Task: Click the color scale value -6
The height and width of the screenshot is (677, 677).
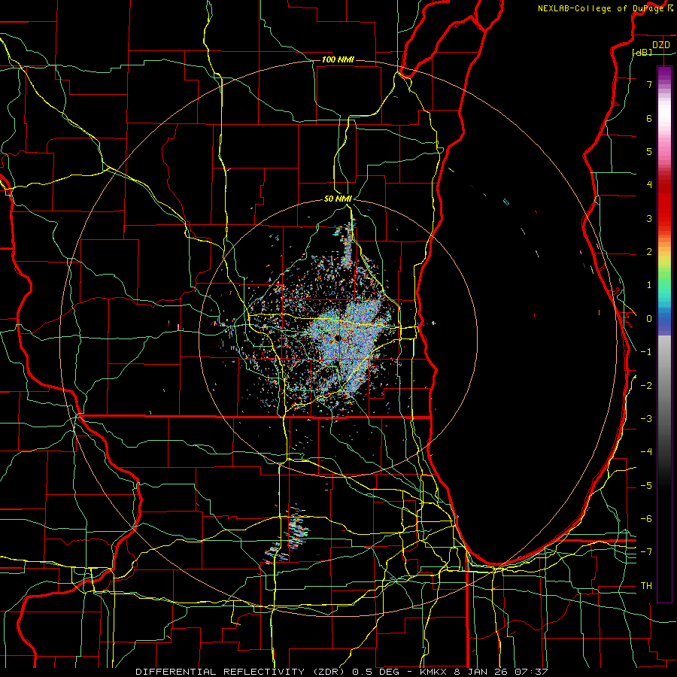Action: 646,519
